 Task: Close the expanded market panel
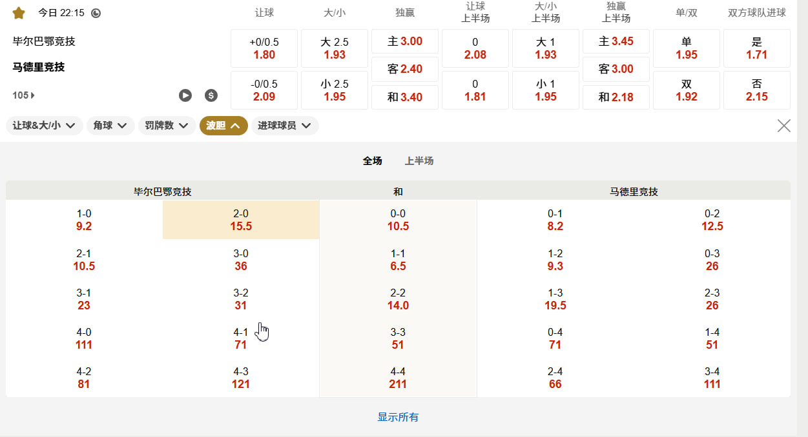point(783,126)
